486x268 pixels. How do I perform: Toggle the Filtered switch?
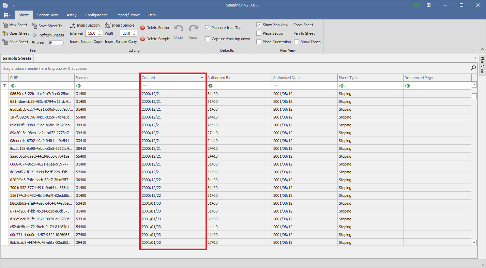[56, 43]
